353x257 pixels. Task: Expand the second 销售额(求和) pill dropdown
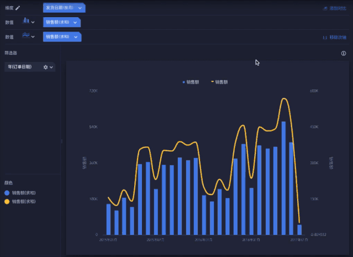click(75, 36)
